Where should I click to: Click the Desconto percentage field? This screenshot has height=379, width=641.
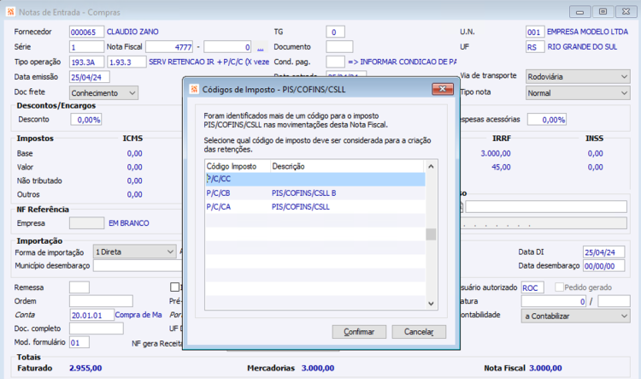tap(85, 120)
